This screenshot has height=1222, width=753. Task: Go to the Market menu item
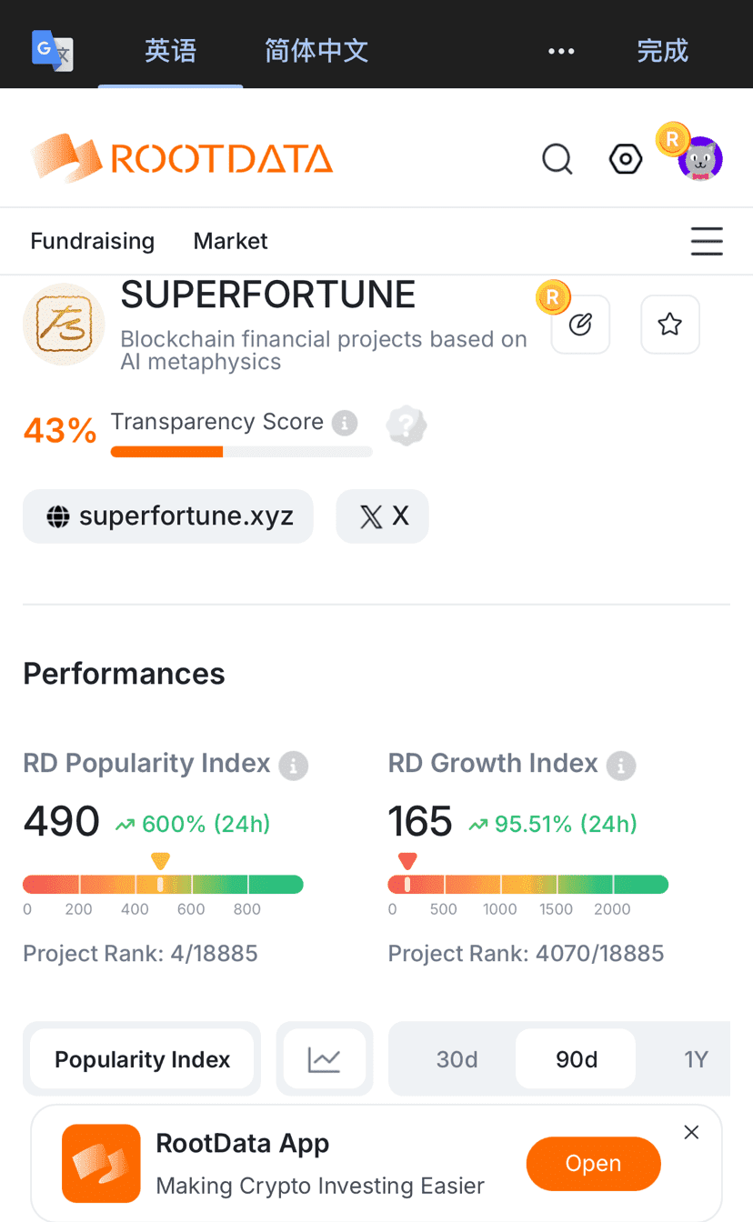[x=230, y=241]
